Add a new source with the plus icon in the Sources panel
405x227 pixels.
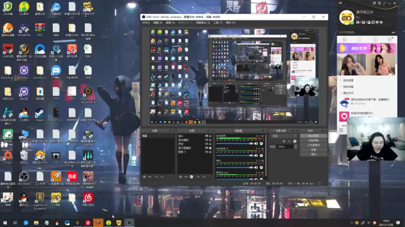tap(181, 177)
